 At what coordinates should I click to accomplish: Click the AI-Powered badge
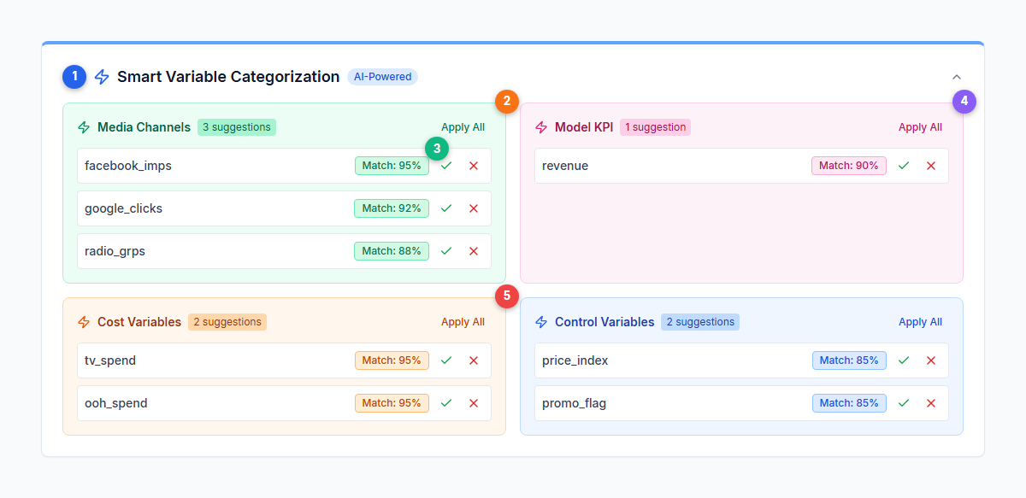pos(382,77)
